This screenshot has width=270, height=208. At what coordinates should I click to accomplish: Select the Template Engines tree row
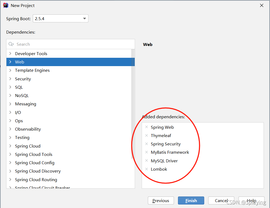(69, 70)
